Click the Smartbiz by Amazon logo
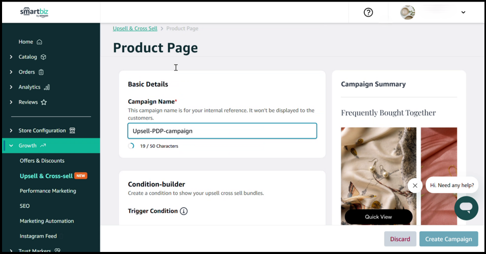486x254 pixels. (x=34, y=12)
